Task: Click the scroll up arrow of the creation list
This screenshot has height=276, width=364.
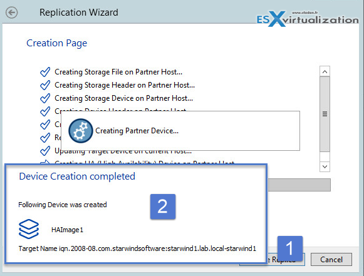Action: pyautogui.click(x=325, y=72)
